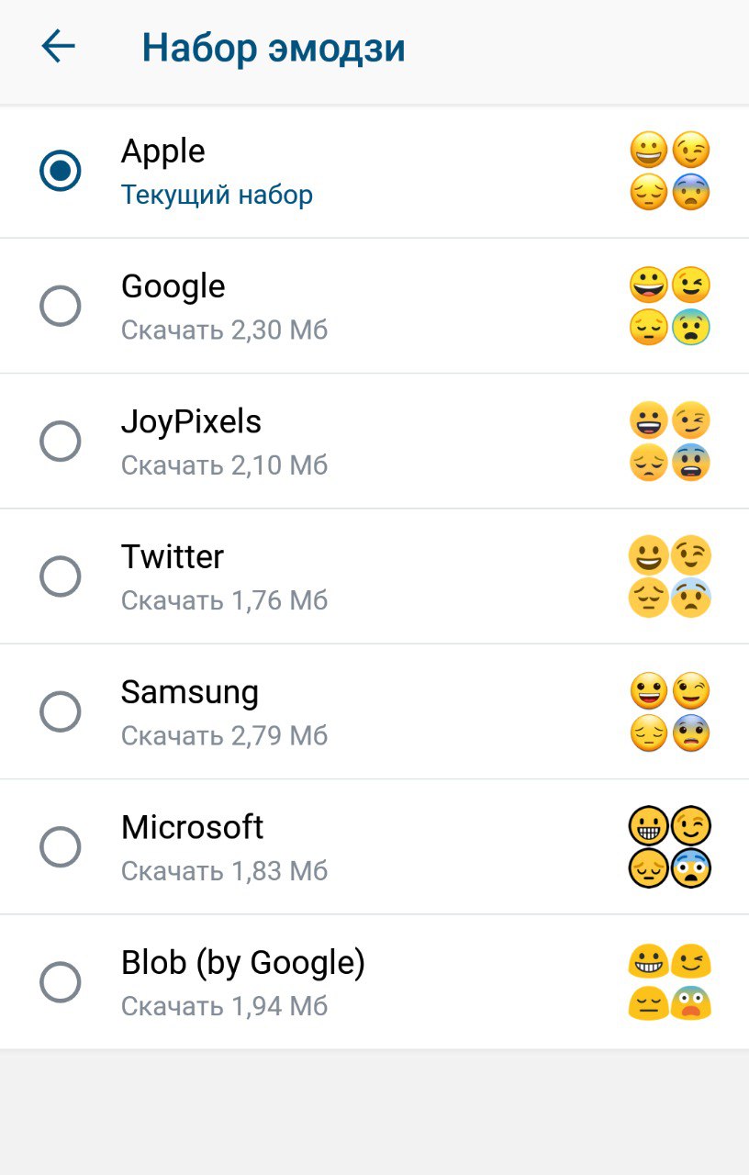Pick the Blob (by Google) radio button
749x1175 pixels.
pyautogui.click(x=61, y=982)
